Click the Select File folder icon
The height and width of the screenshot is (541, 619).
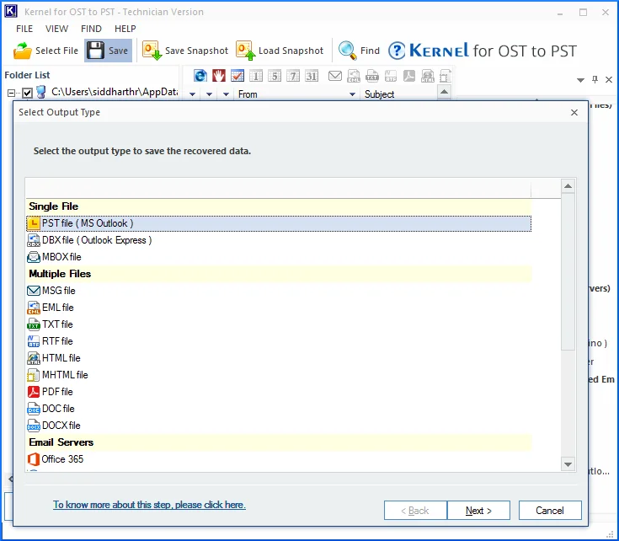pos(22,51)
